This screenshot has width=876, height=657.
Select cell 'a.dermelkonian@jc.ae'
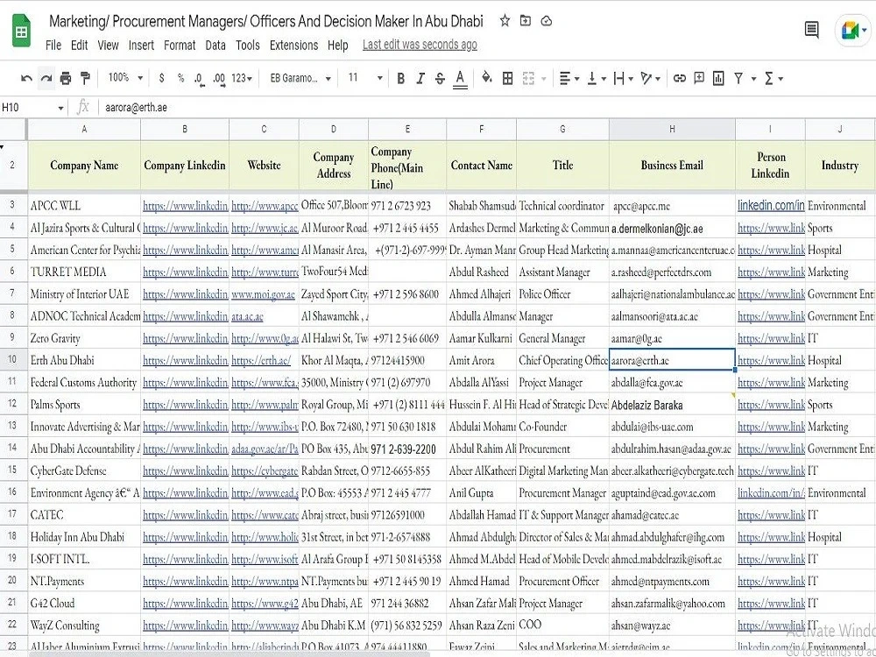pyautogui.click(x=672, y=228)
